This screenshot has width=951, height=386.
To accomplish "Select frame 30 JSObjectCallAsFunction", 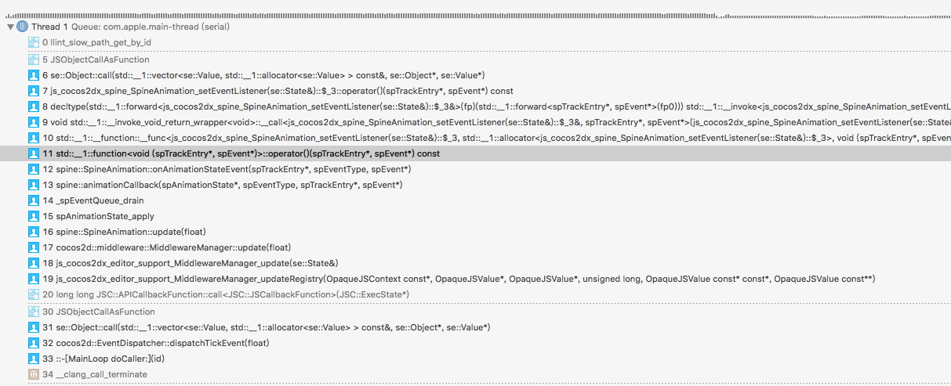I will point(96,312).
